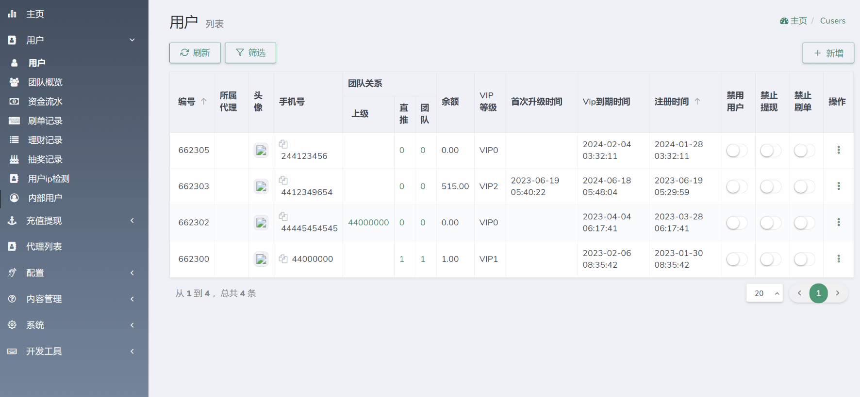Screen dimensions: 860x397
Task: Toggle 禁止刷单 for user 662303
Action: (804, 186)
